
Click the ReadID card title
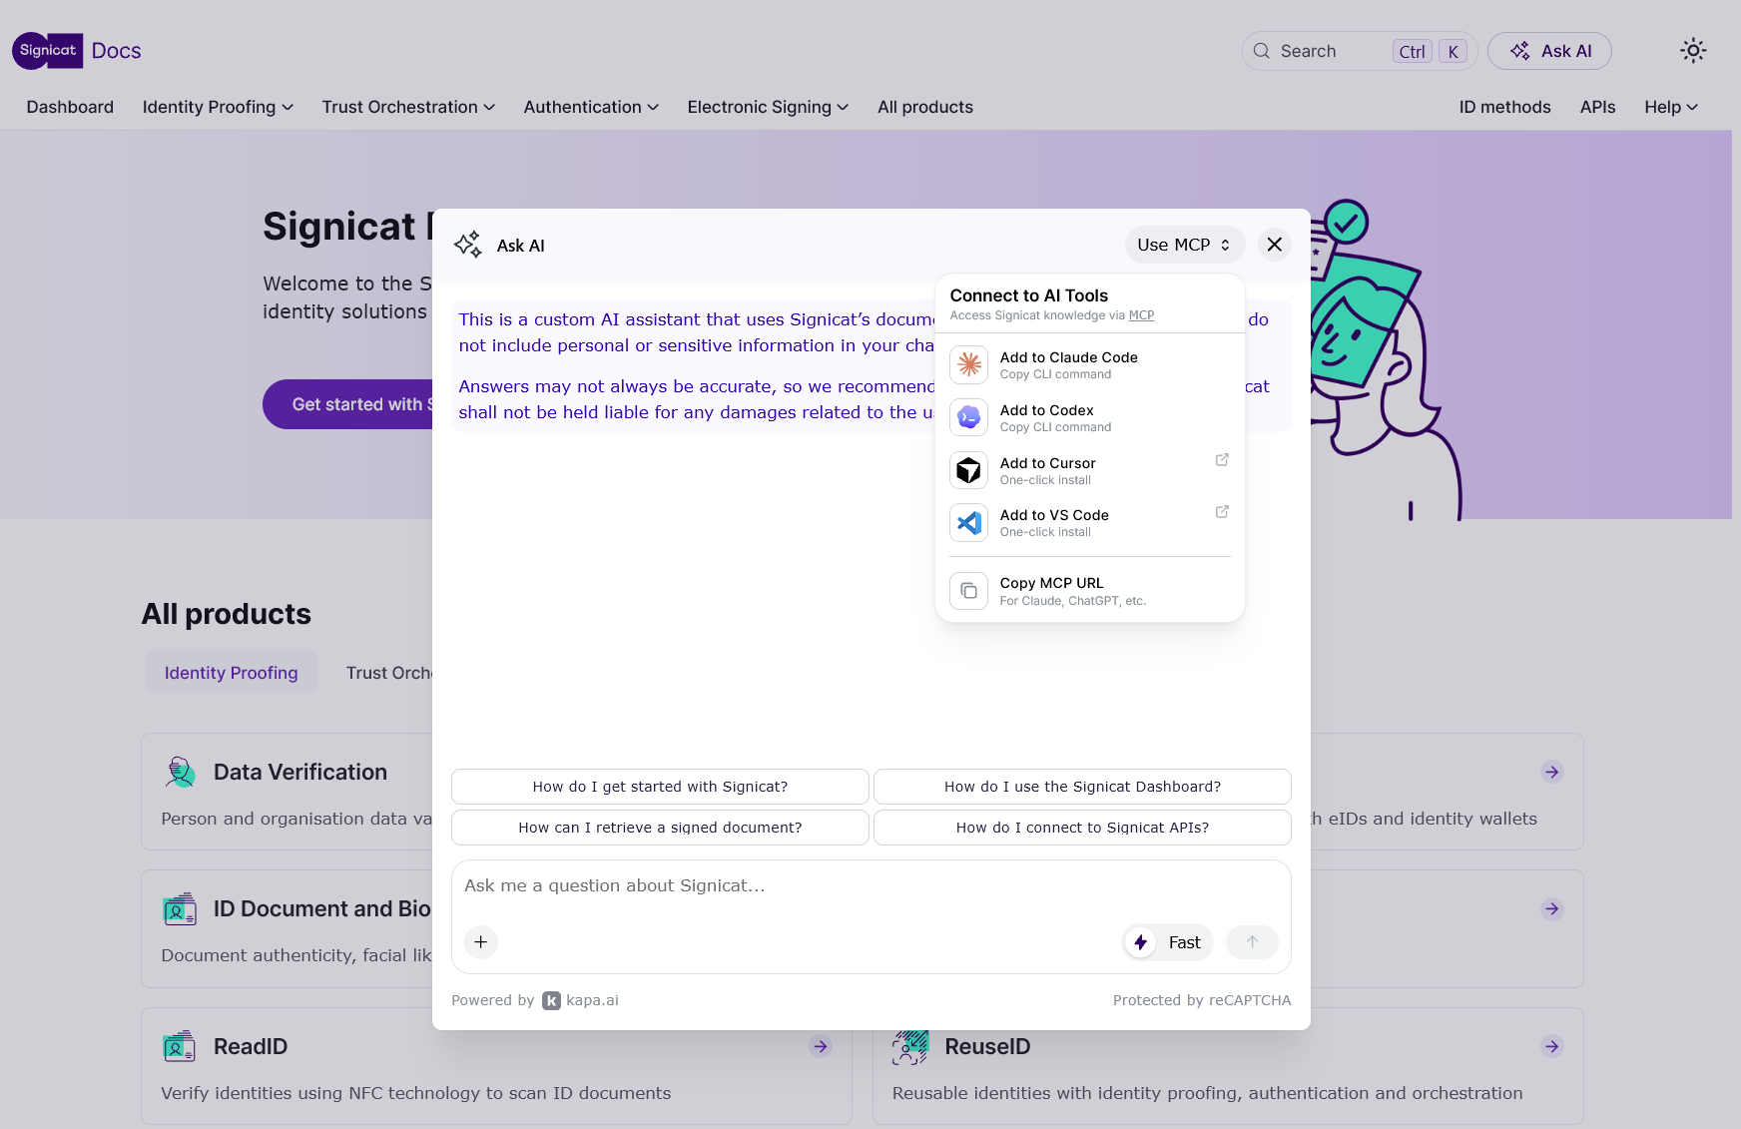point(251,1046)
